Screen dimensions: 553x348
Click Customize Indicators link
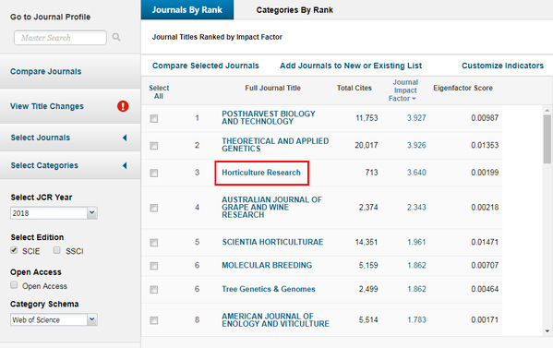(x=502, y=66)
